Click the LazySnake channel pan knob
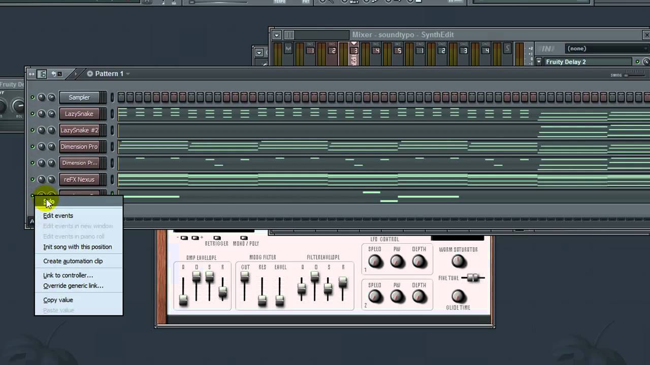 42,114
